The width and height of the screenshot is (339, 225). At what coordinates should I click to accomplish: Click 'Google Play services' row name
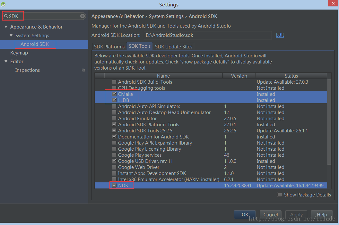pos(140,155)
